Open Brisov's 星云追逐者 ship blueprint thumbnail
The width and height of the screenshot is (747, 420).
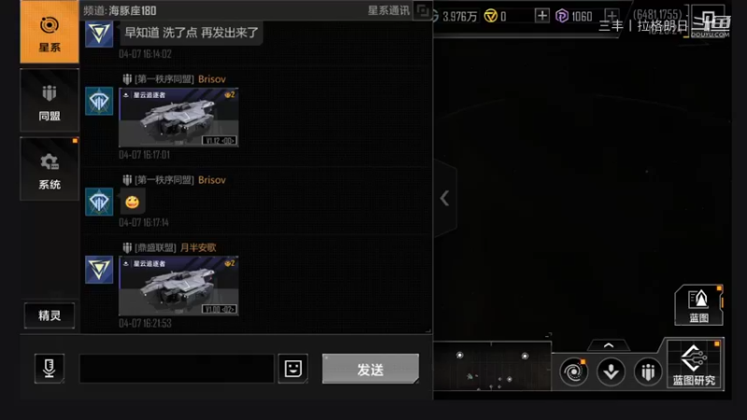(x=178, y=118)
